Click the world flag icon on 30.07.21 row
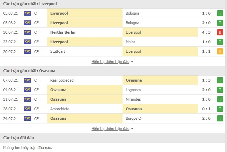This screenshot has height=152, width=227. pyautogui.click(x=28, y=32)
